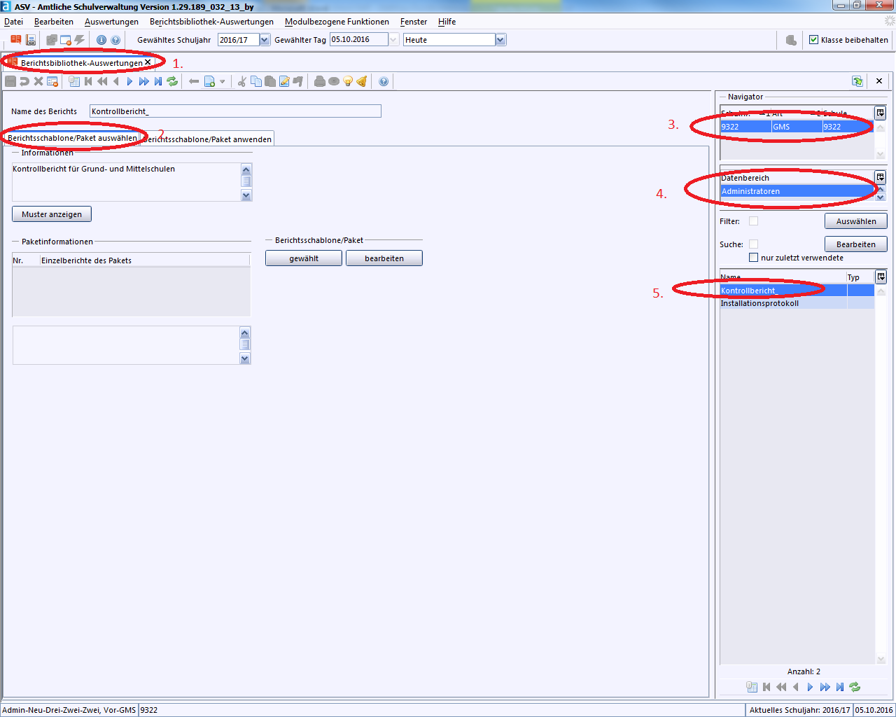Enable nur zuletzt verwendete checkbox
The width and height of the screenshot is (896, 717).
753,257
